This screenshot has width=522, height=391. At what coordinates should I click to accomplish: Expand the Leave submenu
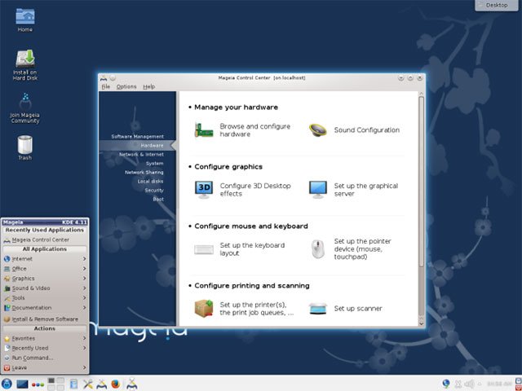(45, 367)
